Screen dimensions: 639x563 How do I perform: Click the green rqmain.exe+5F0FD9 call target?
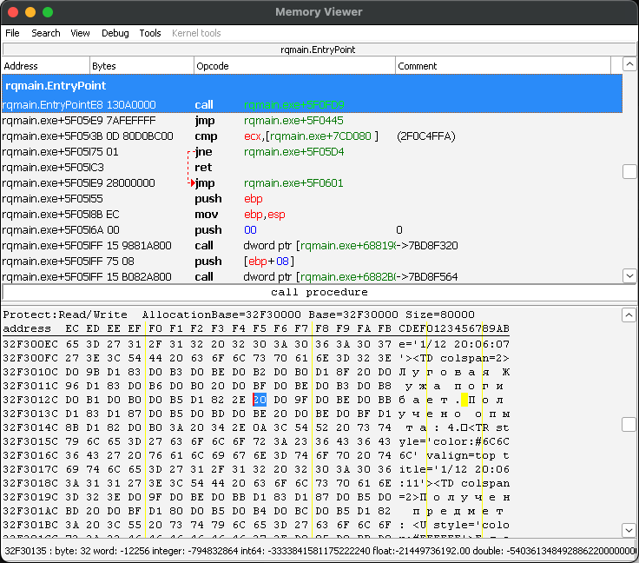[293, 105]
